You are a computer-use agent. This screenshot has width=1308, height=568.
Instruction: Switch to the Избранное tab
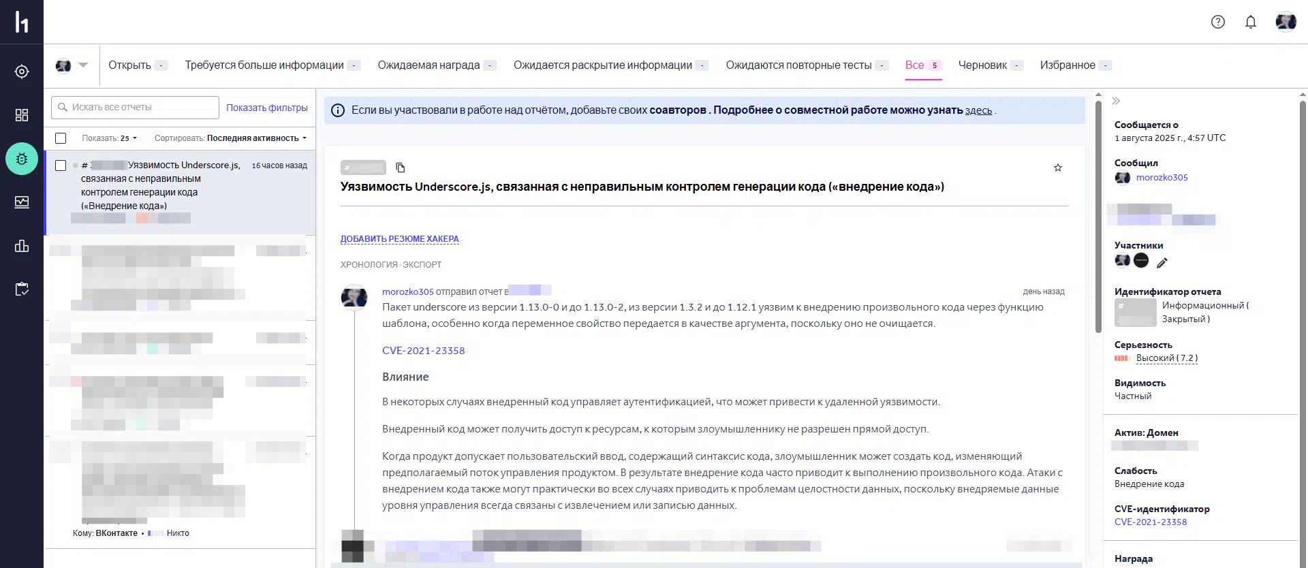pyautogui.click(x=1076, y=65)
